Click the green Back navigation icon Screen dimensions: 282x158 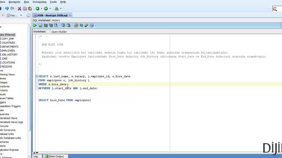(x=37, y=8)
